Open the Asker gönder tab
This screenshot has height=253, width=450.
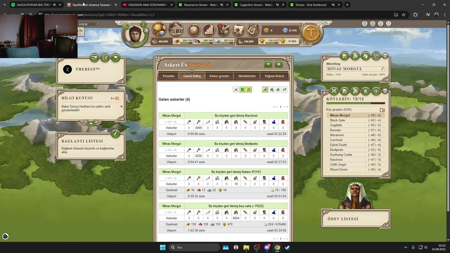219,76
